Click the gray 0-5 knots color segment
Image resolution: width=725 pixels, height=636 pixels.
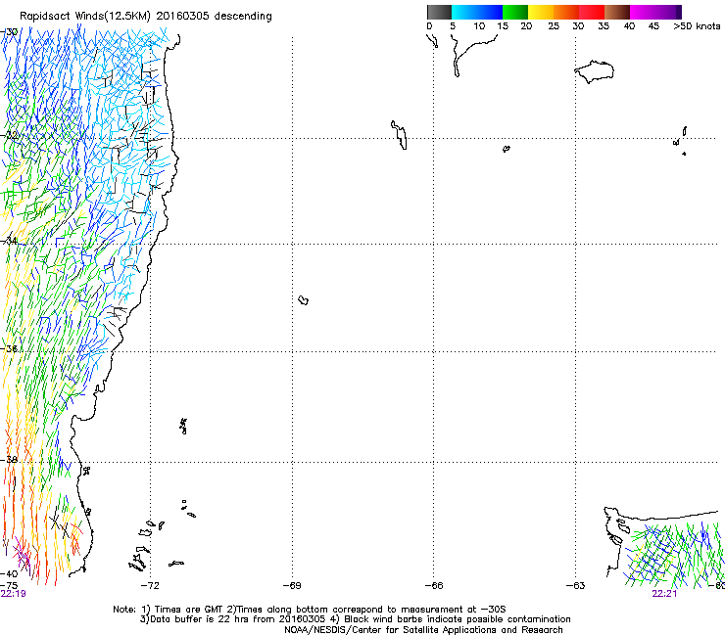pyautogui.click(x=439, y=12)
